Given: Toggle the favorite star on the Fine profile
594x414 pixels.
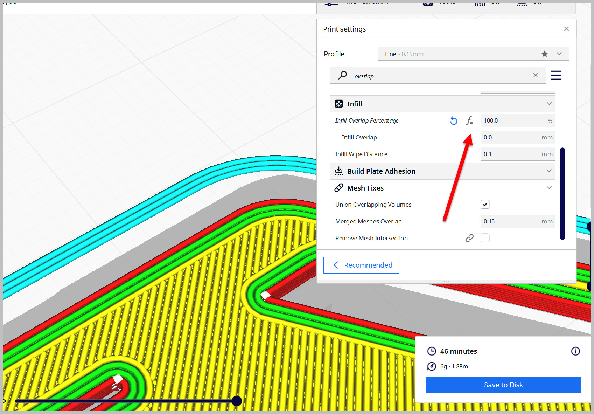Looking at the screenshot, I should (x=545, y=54).
